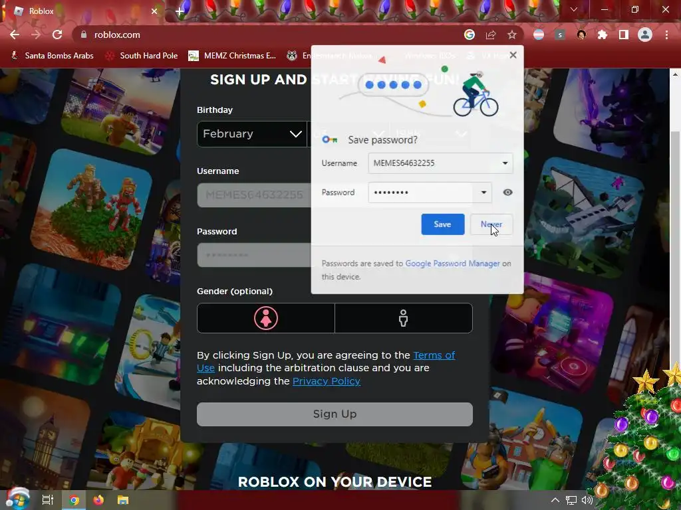
Task: Open the Privacy Policy link
Action: click(327, 381)
